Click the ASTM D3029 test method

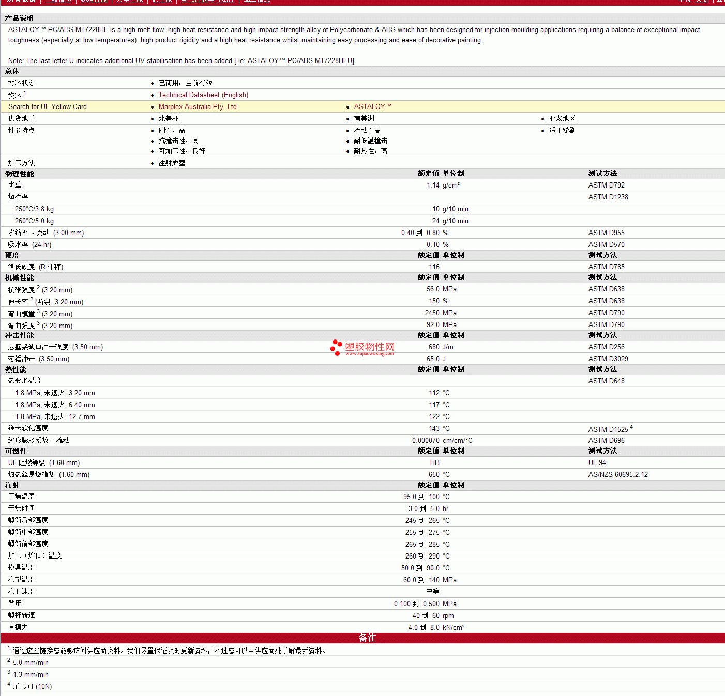(609, 359)
